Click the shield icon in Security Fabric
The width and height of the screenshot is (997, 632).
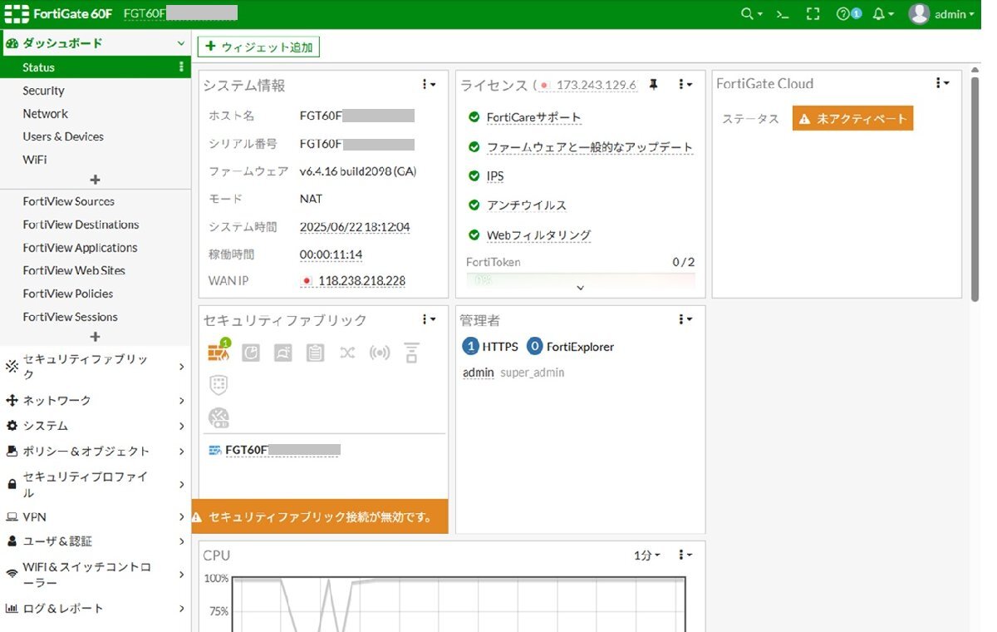click(x=219, y=385)
